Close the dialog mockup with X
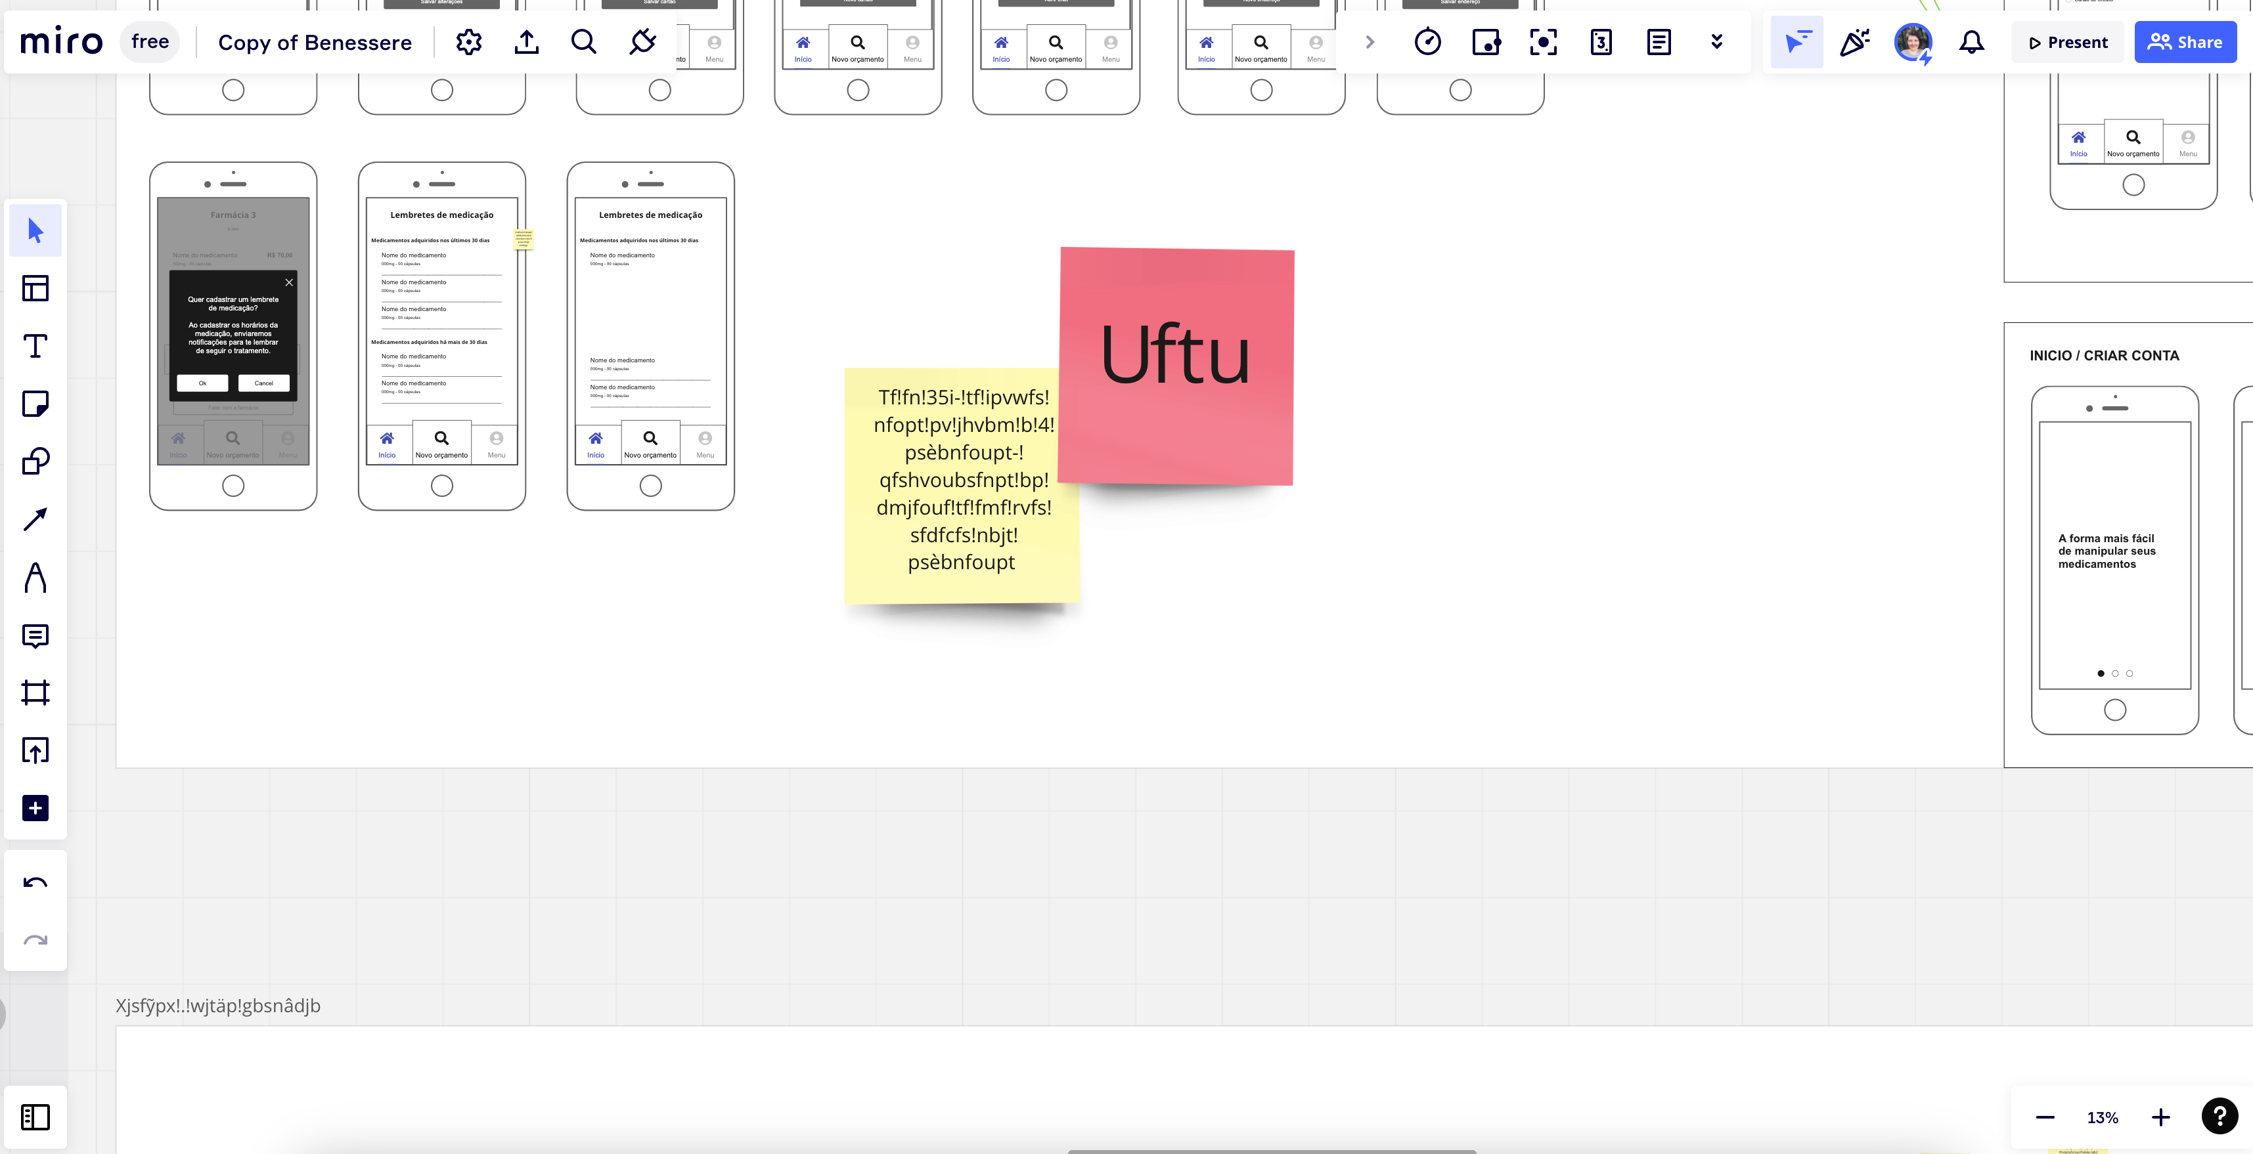 [x=288, y=282]
